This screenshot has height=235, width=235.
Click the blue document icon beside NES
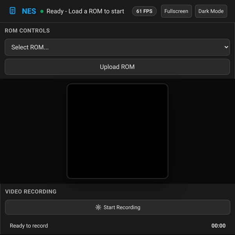tap(13, 11)
